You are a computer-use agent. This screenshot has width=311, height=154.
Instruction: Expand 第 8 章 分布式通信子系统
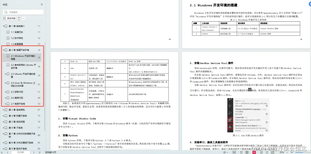coord(3,143)
